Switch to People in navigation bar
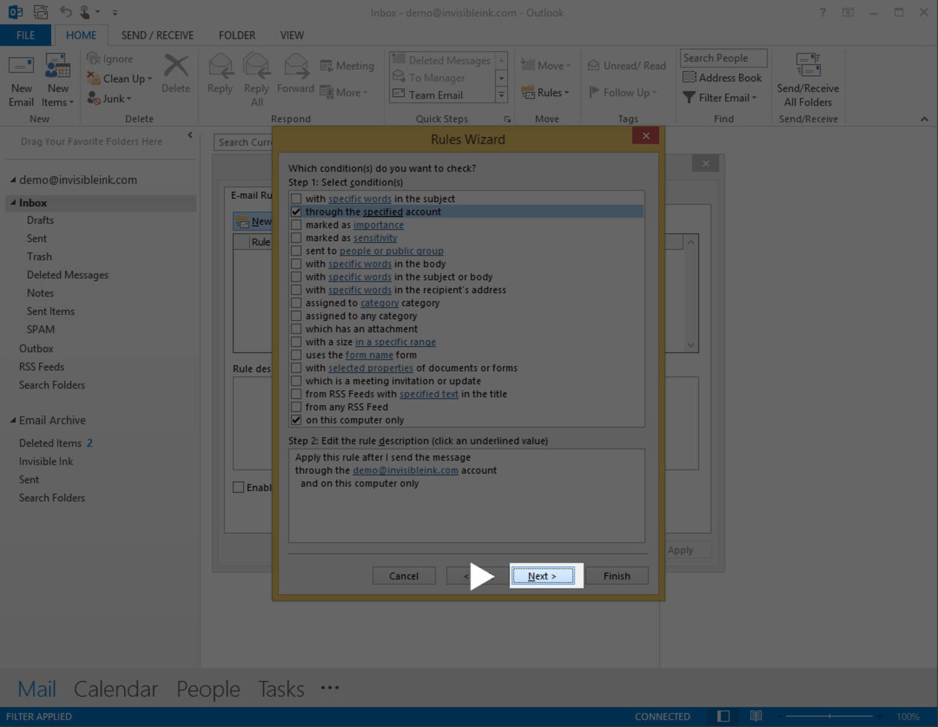938x727 pixels. [208, 689]
